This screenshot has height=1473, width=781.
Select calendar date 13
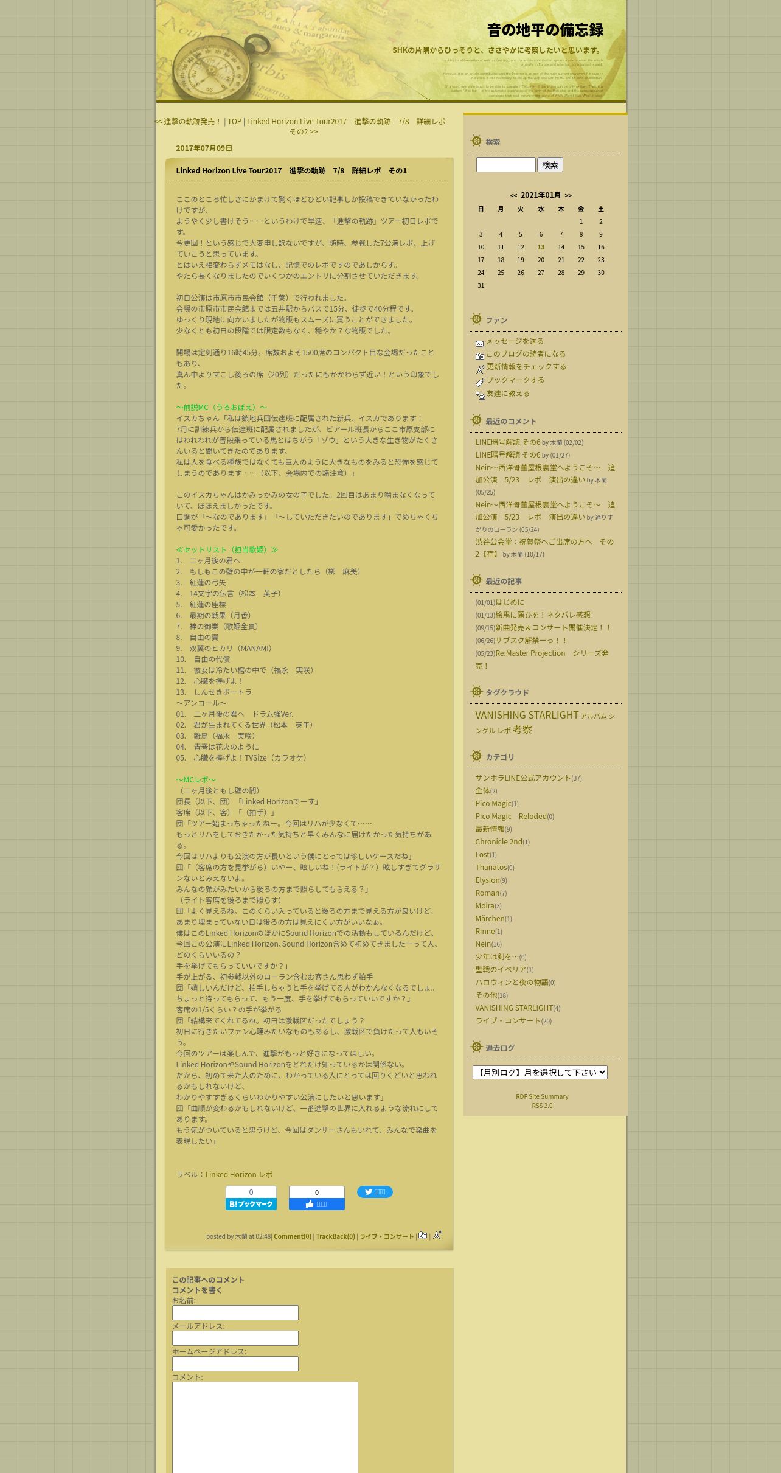tap(541, 247)
